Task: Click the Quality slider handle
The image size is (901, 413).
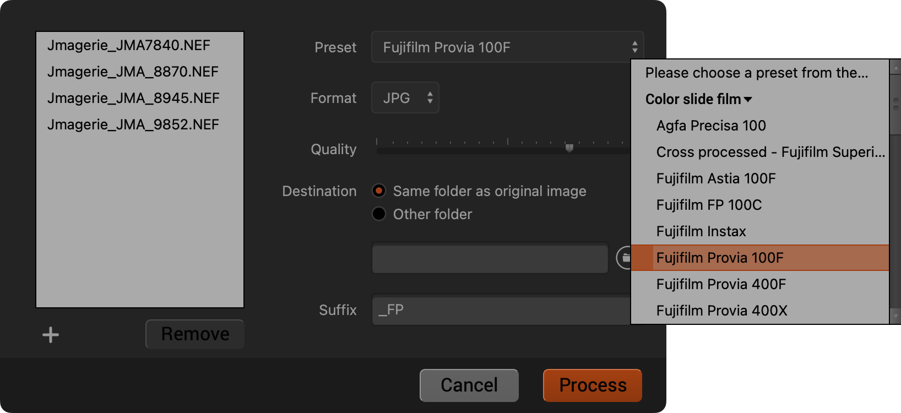Action: click(569, 148)
